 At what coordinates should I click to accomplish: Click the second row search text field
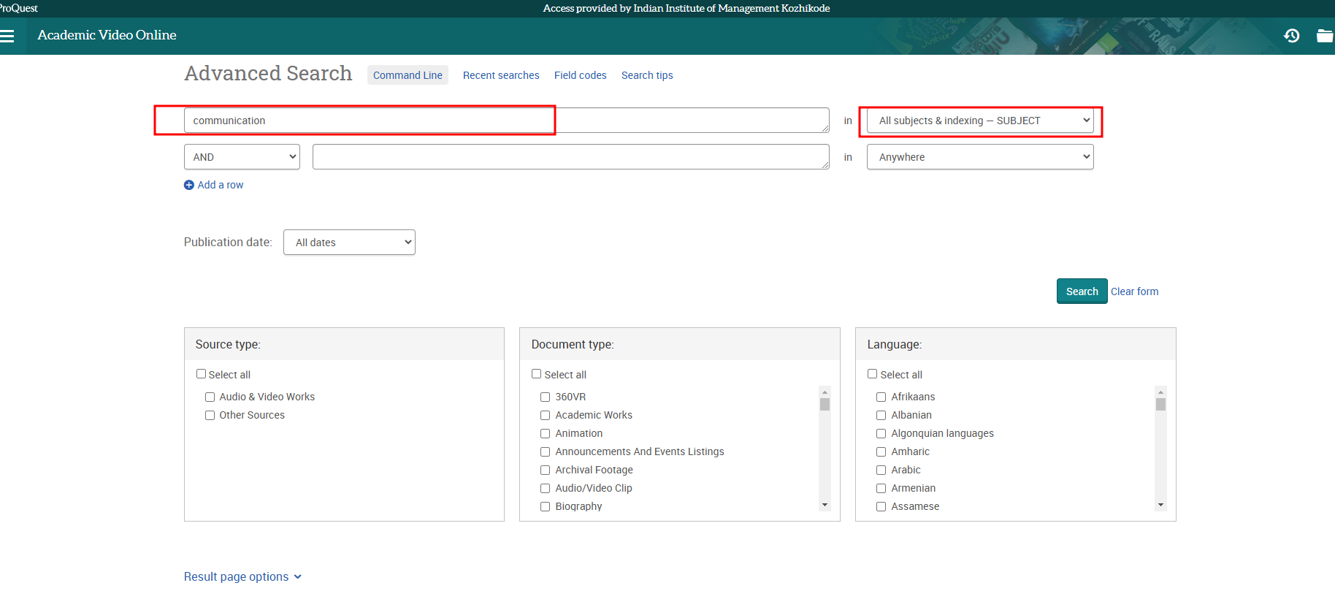click(570, 157)
